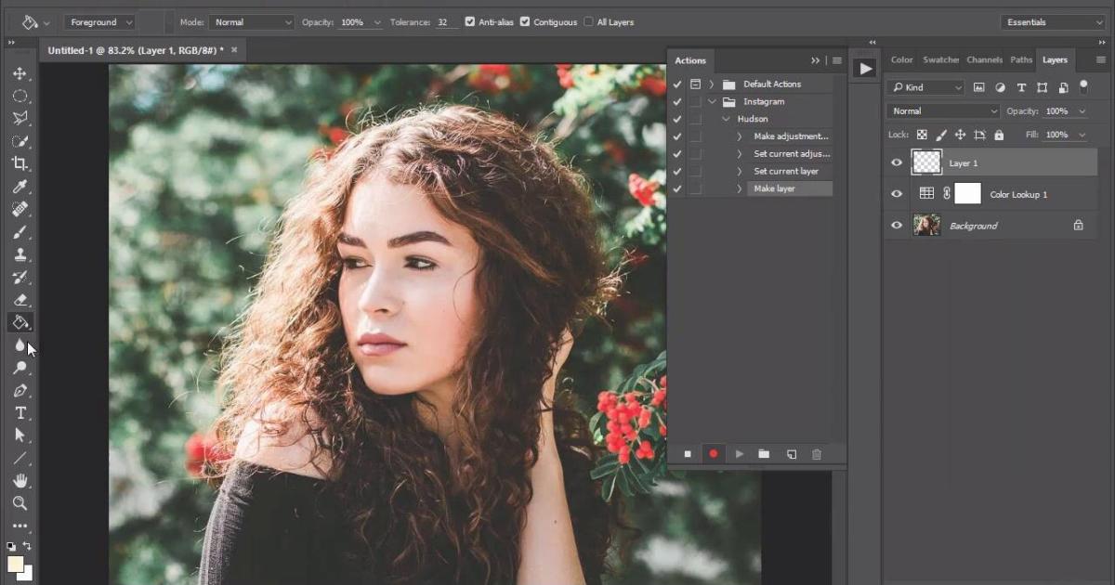Click the Create new action button

[x=791, y=454]
